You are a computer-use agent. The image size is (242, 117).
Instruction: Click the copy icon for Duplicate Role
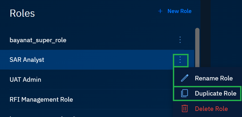pyautogui.click(x=185, y=93)
